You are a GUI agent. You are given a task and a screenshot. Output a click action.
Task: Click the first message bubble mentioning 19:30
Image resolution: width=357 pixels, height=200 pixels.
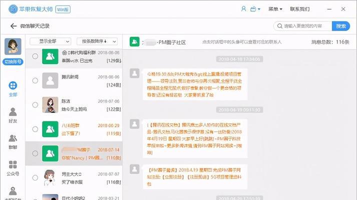pyautogui.click(x=195, y=84)
